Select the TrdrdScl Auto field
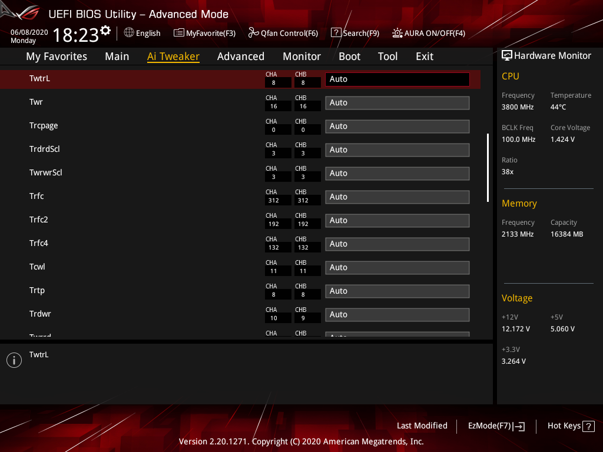 tap(397, 150)
